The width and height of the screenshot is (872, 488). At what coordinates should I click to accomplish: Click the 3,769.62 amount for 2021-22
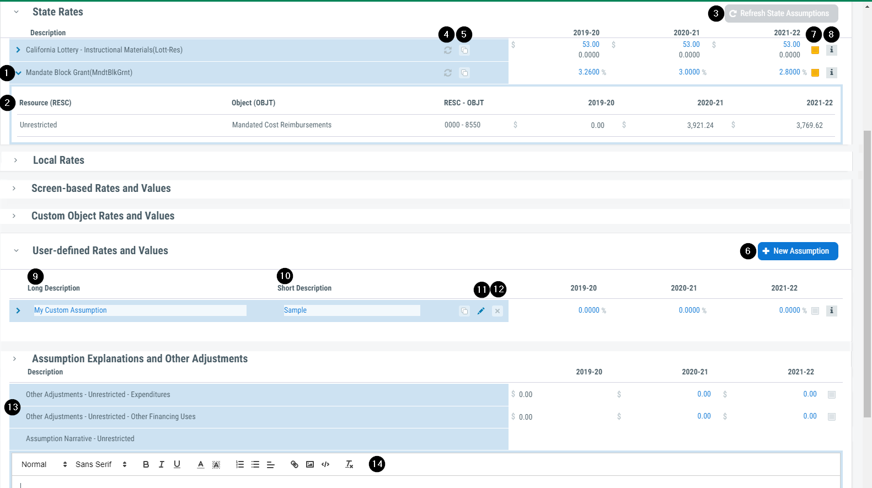(809, 125)
